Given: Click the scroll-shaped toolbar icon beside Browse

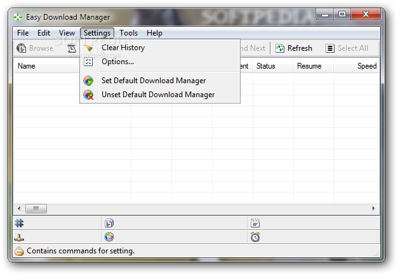Looking at the screenshot, I should (x=72, y=48).
